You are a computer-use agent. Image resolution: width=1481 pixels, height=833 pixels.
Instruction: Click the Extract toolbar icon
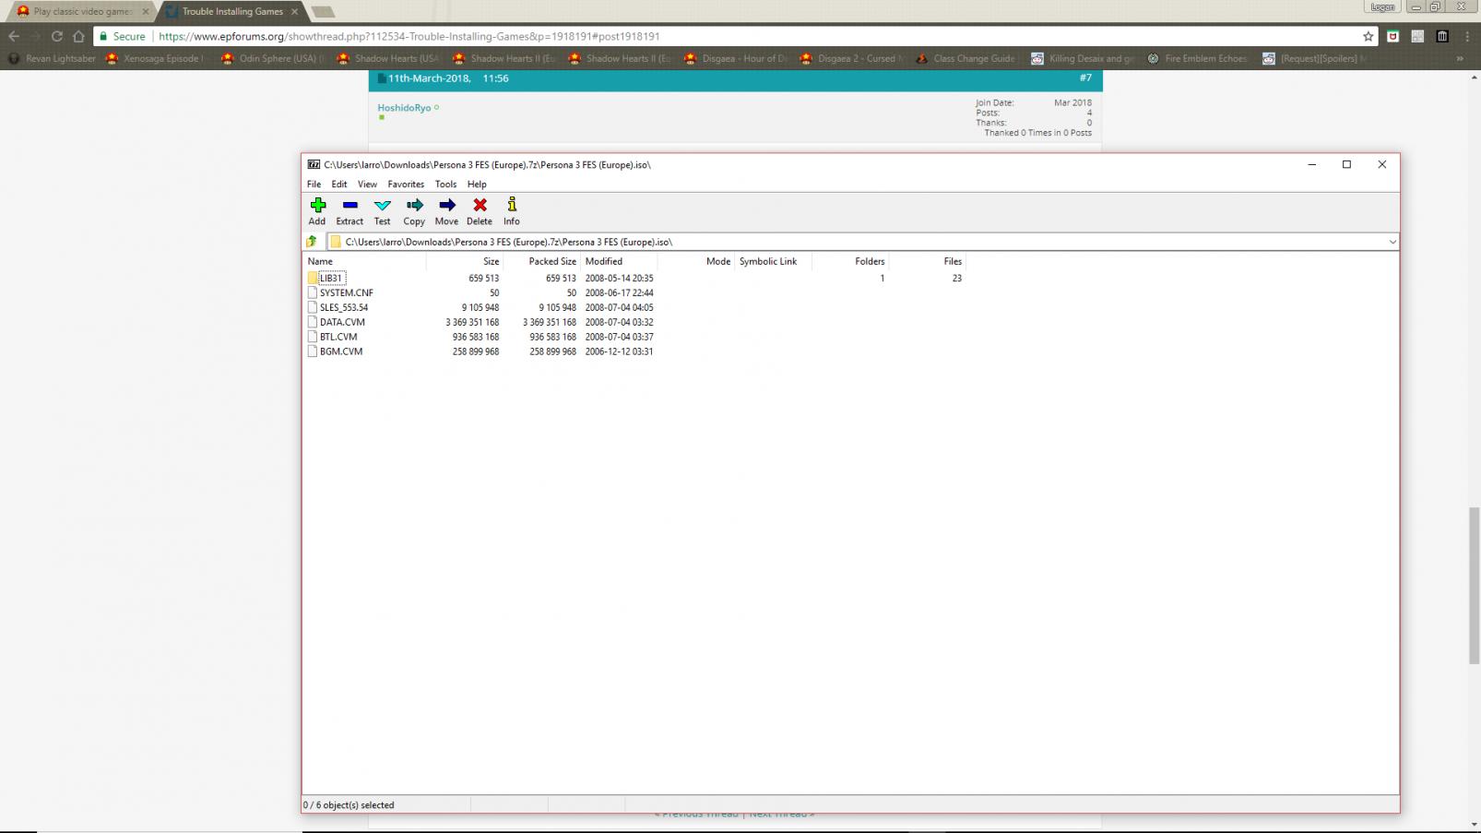[x=350, y=211]
